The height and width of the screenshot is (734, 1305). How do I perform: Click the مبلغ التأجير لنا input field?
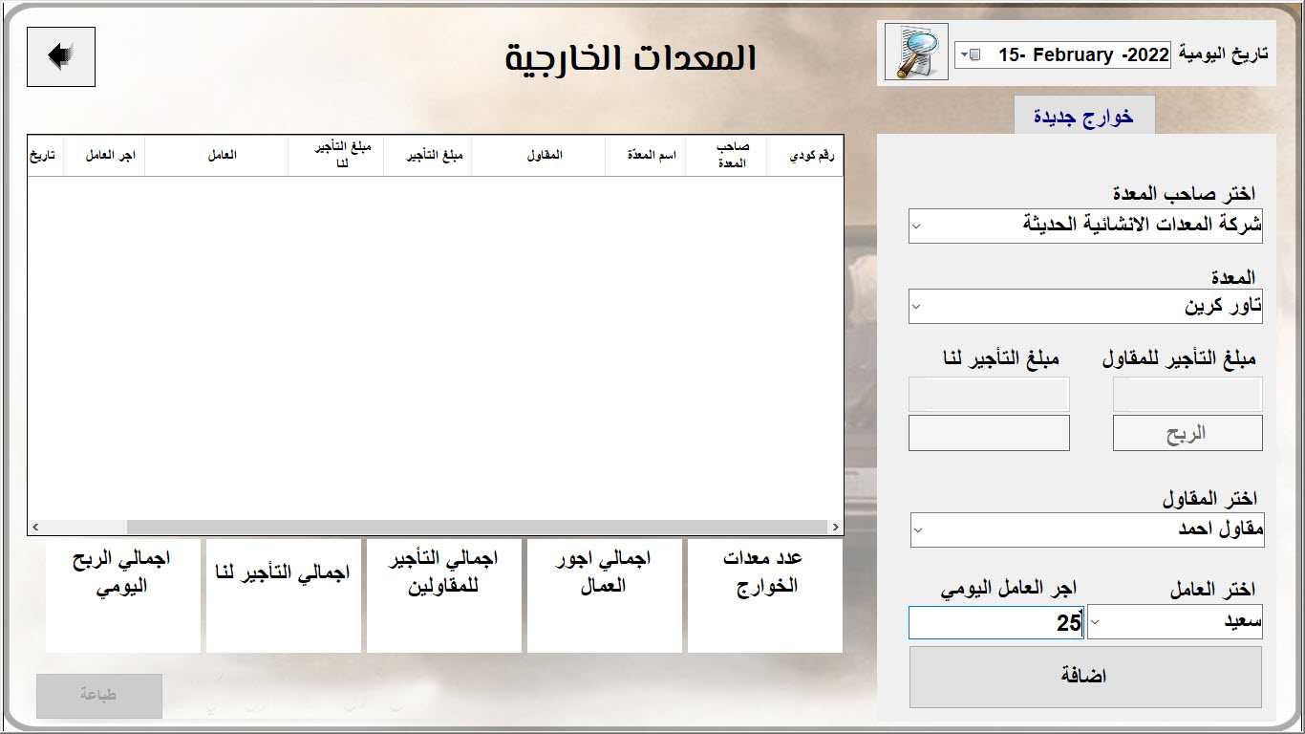[x=989, y=394]
